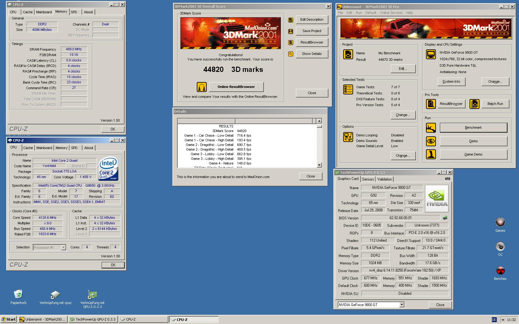Open the Help menu in 3DMark2001

point(409,13)
